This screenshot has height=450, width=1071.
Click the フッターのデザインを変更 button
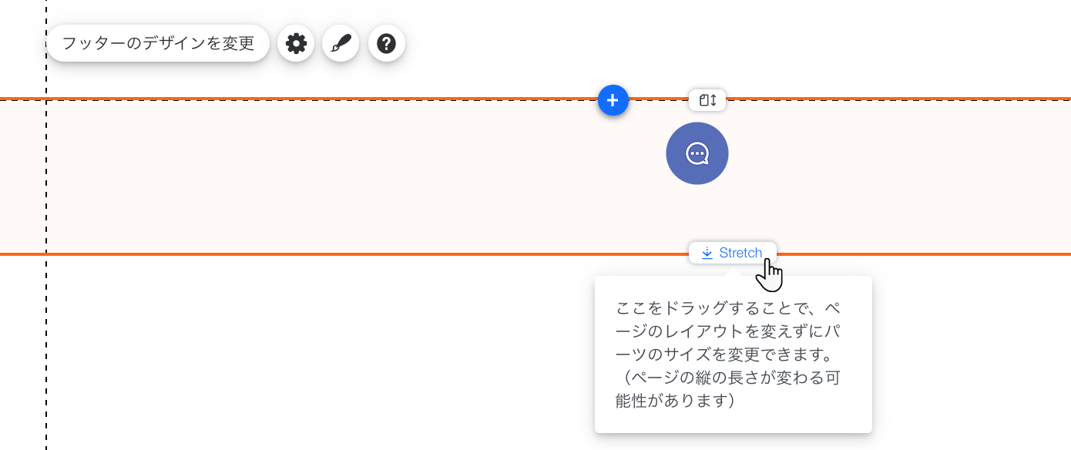158,43
